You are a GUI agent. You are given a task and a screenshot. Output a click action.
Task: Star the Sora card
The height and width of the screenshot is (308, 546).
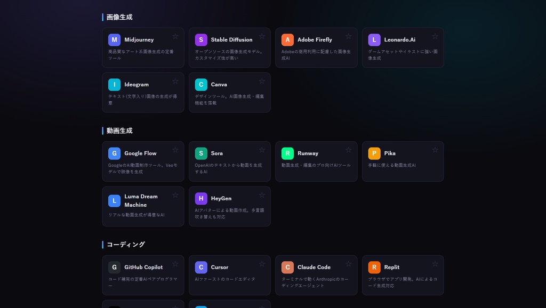(x=262, y=150)
